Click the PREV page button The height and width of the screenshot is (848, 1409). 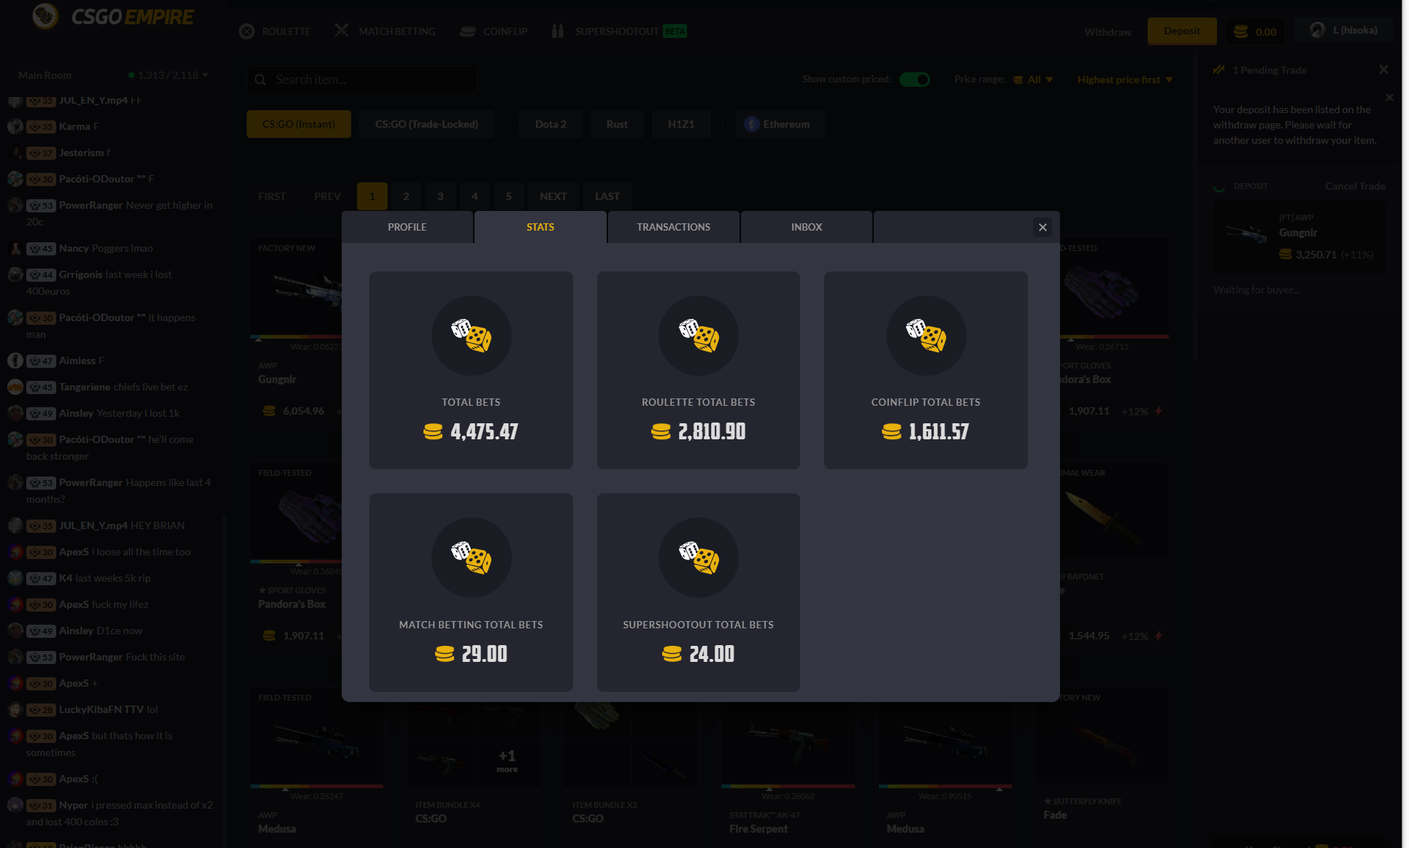point(327,196)
